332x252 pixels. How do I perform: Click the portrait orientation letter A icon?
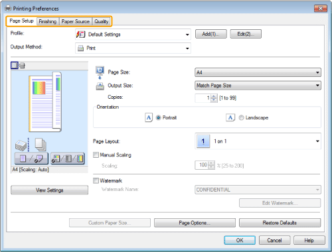(149, 117)
